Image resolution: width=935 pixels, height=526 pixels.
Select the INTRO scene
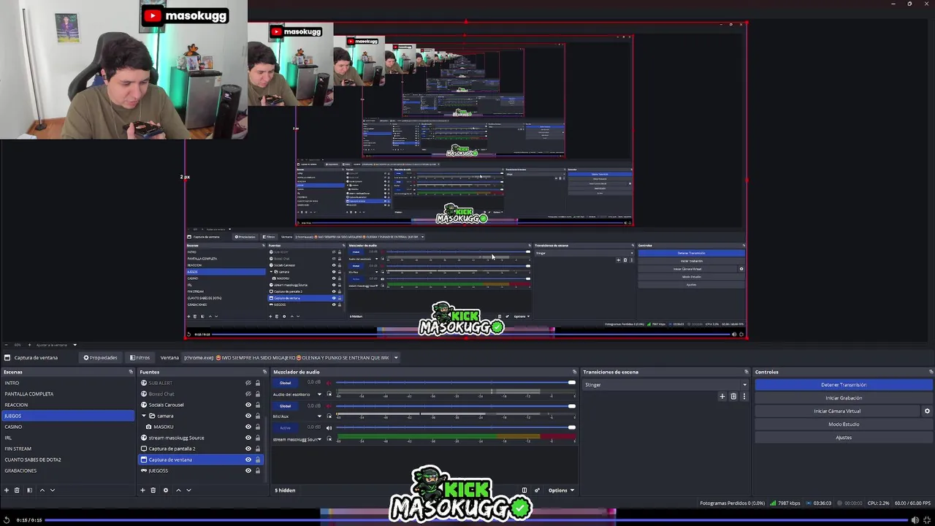tap(67, 383)
